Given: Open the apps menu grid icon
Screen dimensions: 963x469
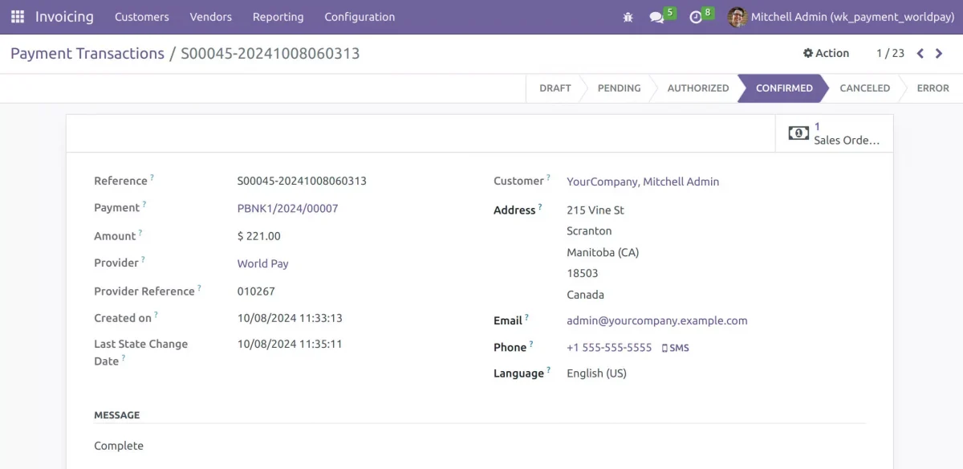Looking at the screenshot, I should [x=17, y=16].
